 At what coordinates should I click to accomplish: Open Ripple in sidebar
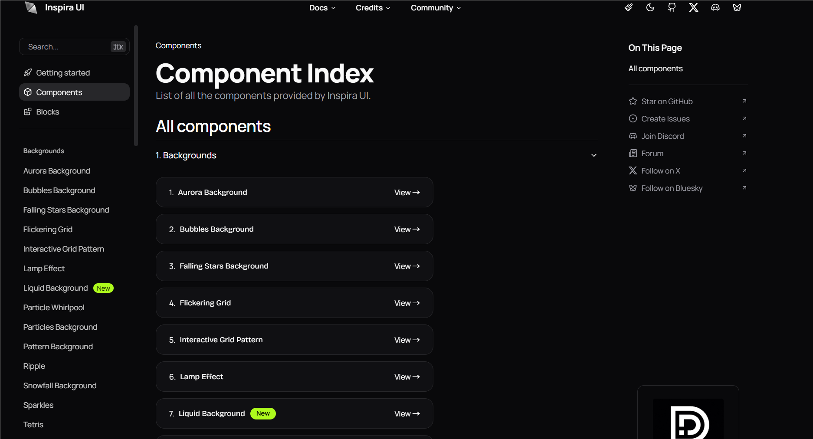tap(34, 366)
